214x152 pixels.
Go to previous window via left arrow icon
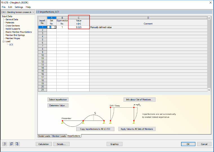11,144
